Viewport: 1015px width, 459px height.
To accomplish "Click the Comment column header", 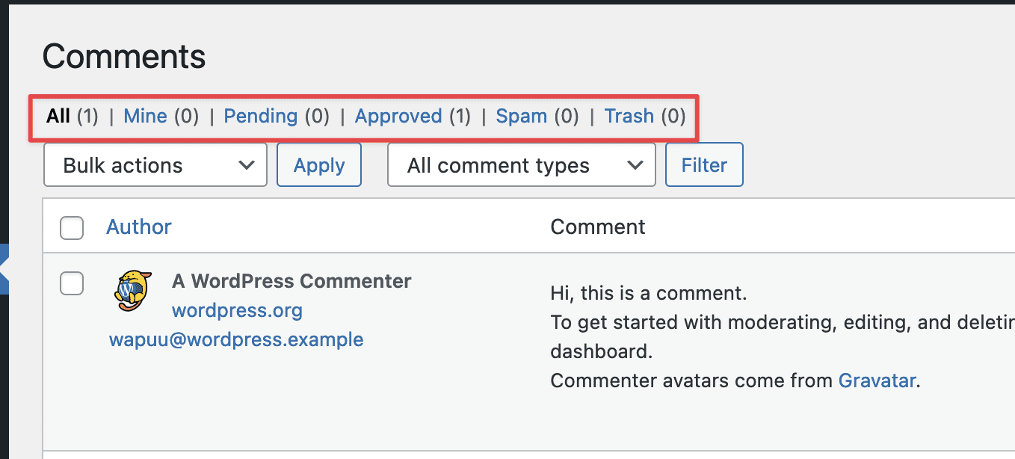I will [x=597, y=227].
